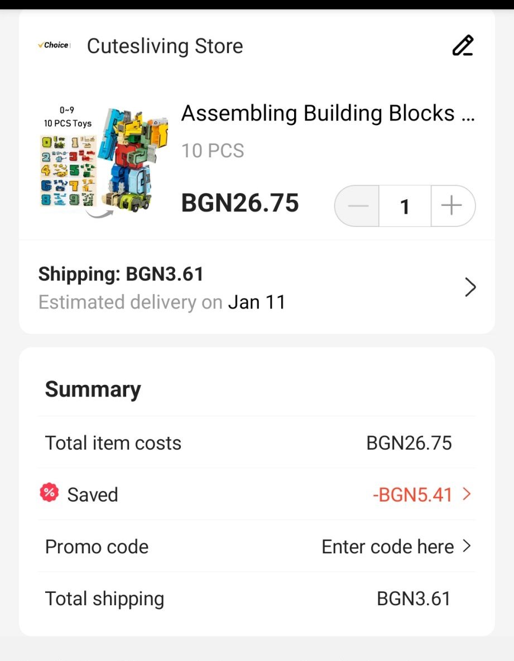Expand the Promo code chevron
The width and height of the screenshot is (514, 661).
coord(467,546)
